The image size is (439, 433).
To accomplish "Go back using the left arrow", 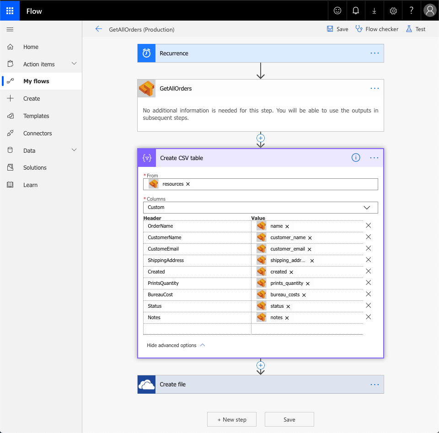I will [99, 29].
